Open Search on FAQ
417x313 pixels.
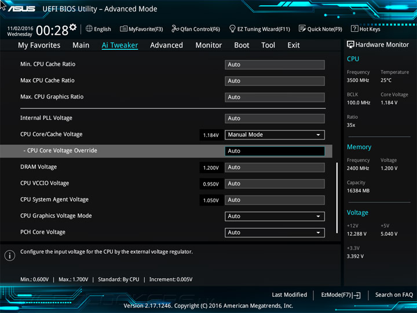click(394, 294)
